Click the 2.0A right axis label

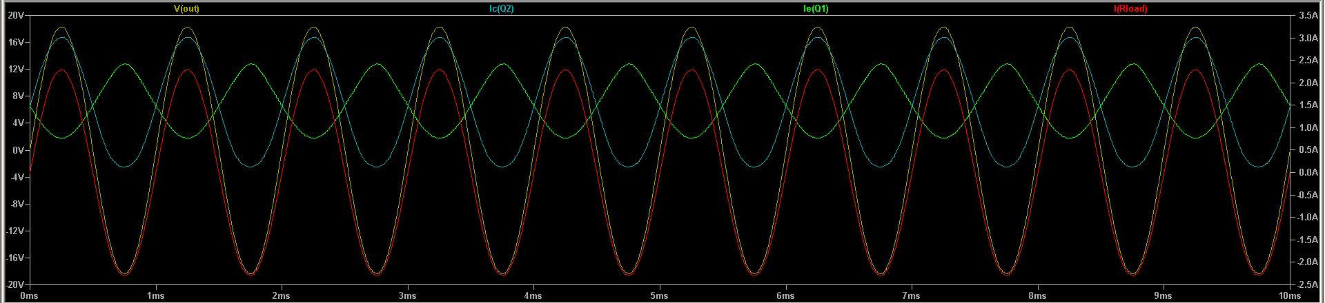[x=1308, y=83]
